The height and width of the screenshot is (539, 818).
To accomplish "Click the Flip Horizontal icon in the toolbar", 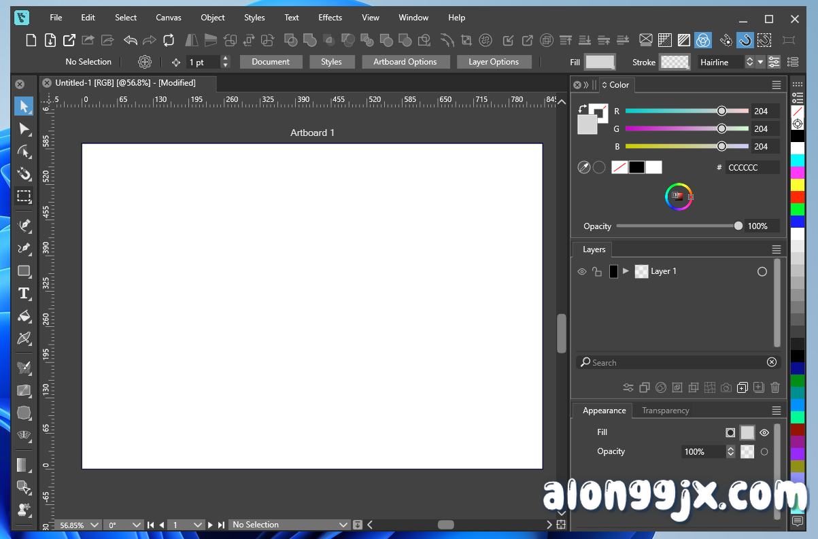I will pos(192,40).
